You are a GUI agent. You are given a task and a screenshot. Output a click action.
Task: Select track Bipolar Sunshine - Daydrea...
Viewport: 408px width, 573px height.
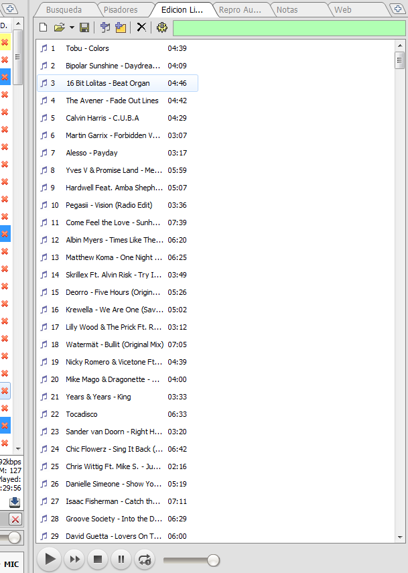click(x=118, y=66)
